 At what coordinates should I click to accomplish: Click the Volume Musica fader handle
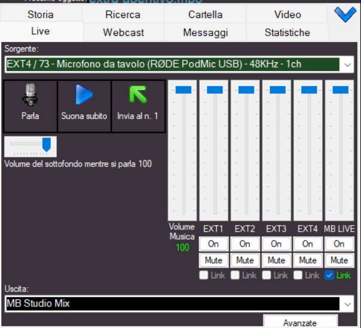click(x=183, y=90)
